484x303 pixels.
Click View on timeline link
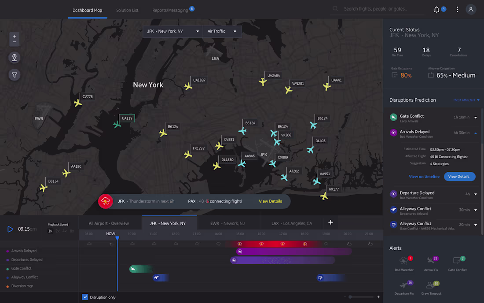click(x=424, y=176)
